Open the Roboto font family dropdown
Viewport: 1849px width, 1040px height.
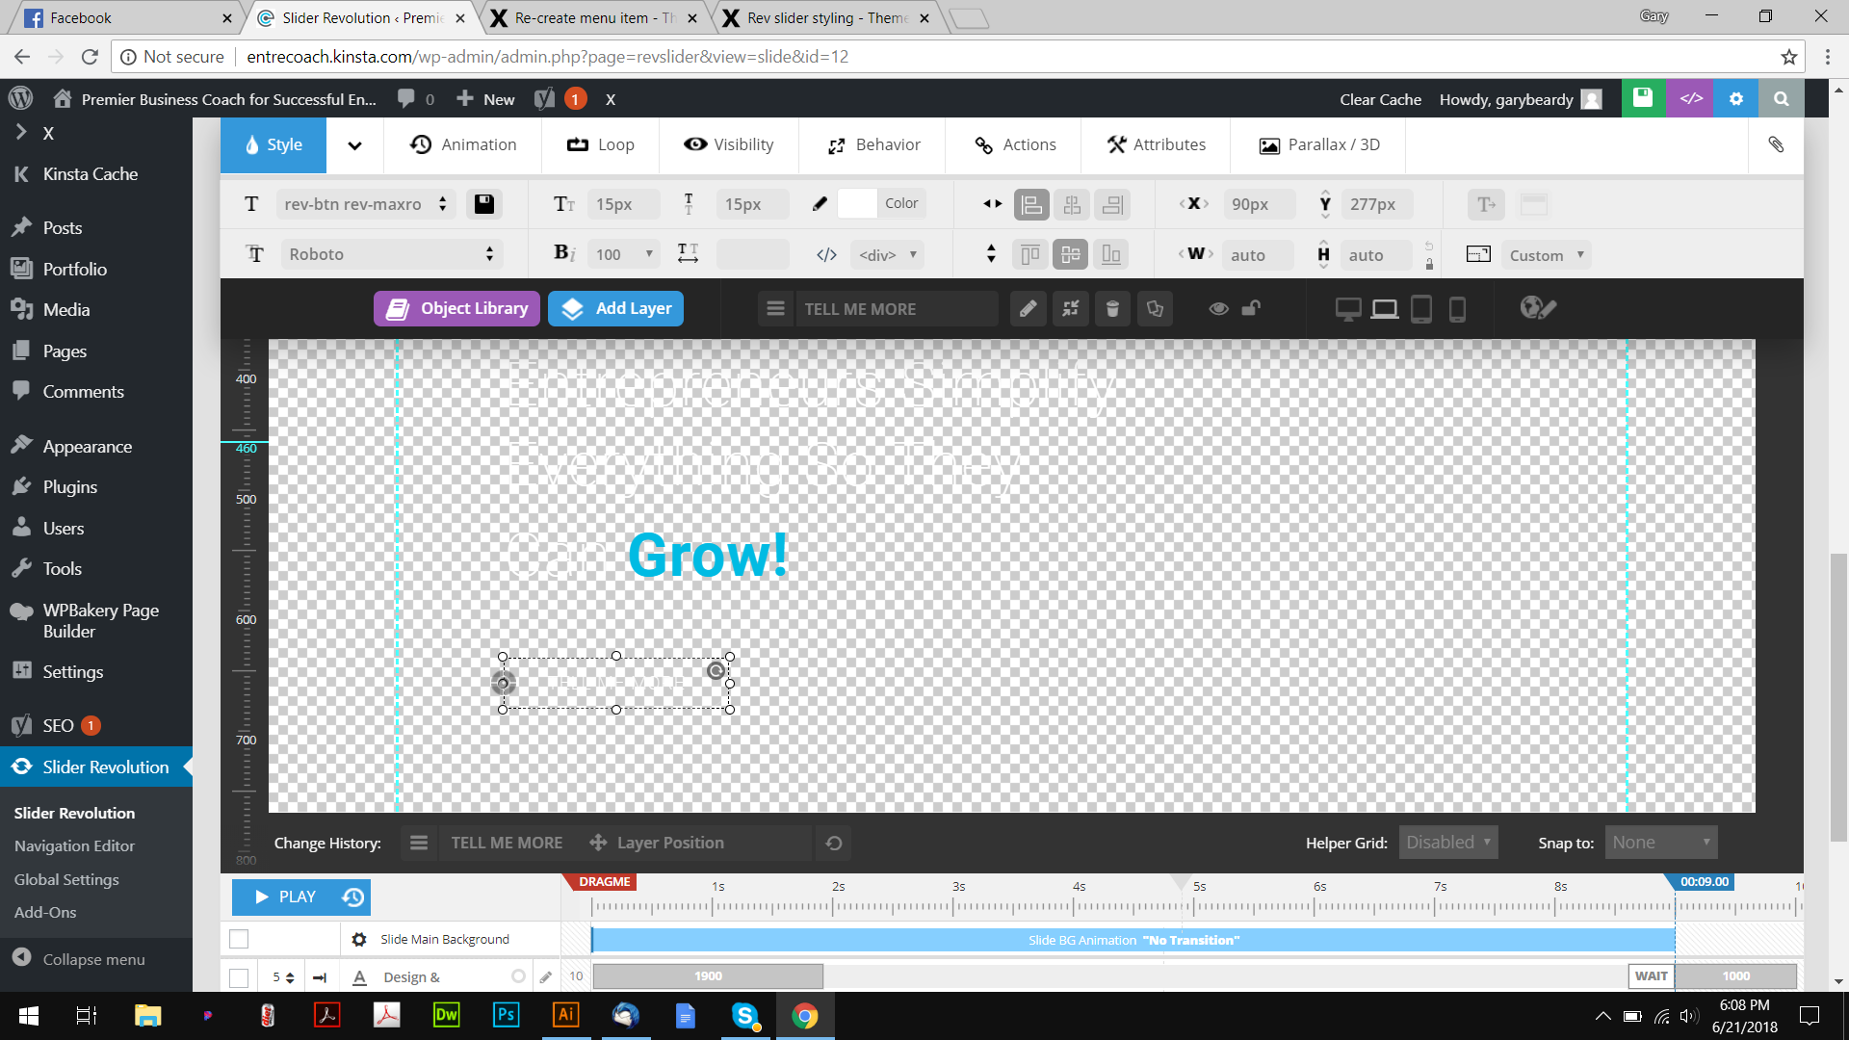tap(390, 254)
